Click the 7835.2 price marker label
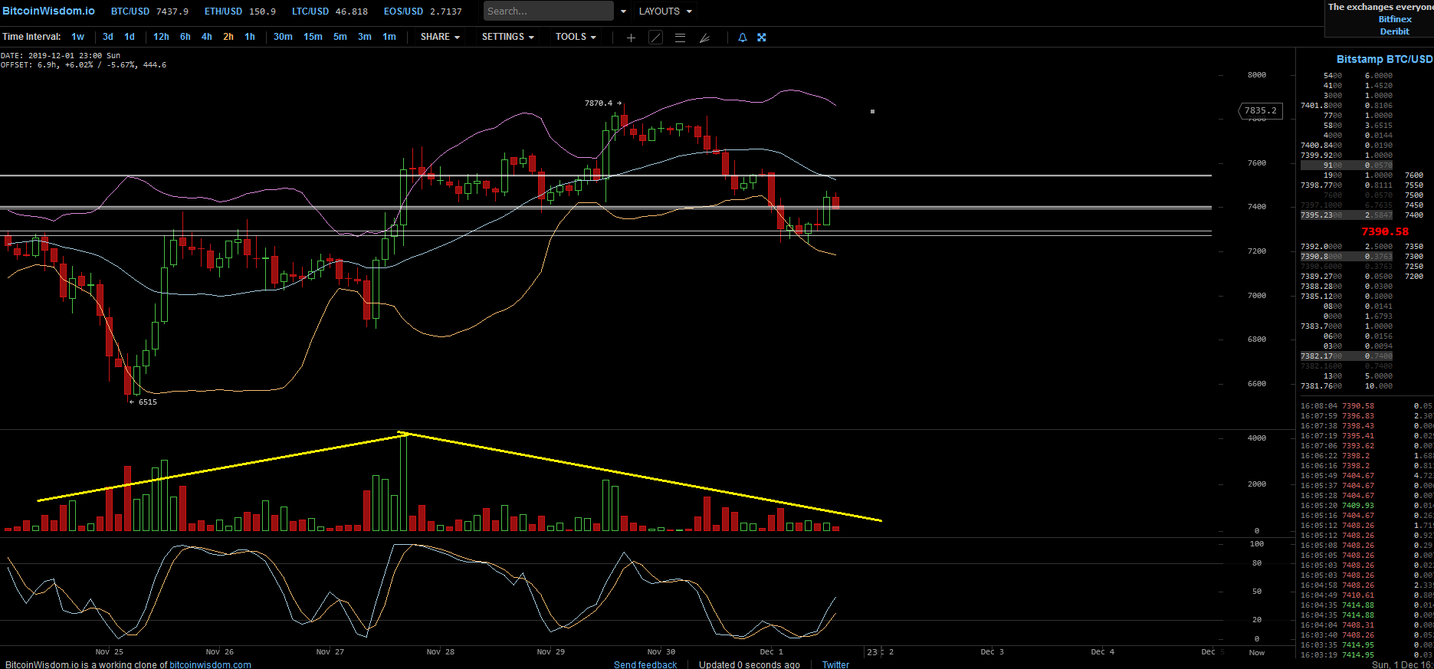 point(1261,111)
